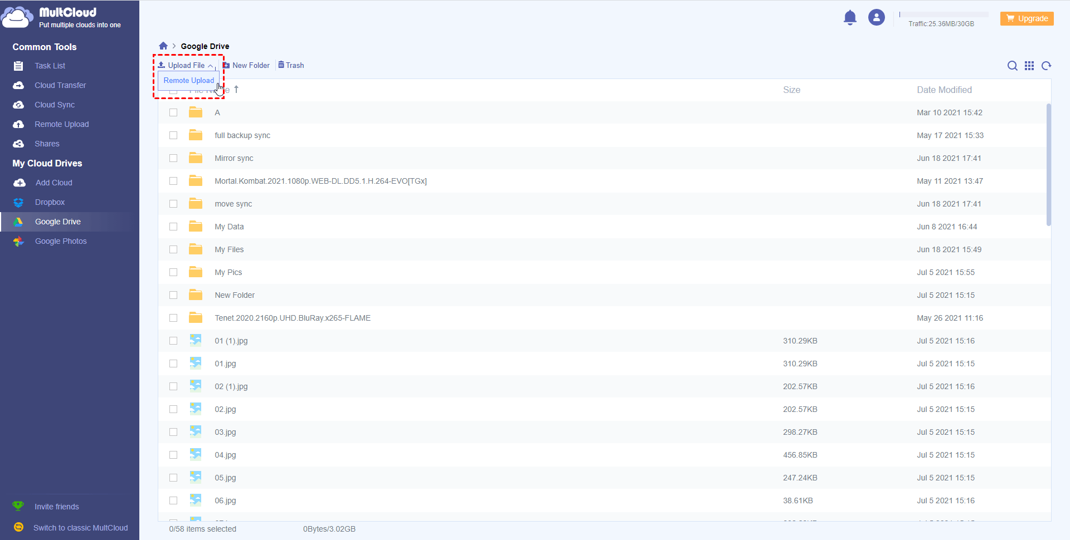The height and width of the screenshot is (540, 1070).
Task: Sort by Size column header
Action: pyautogui.click(x=792, y=90)
